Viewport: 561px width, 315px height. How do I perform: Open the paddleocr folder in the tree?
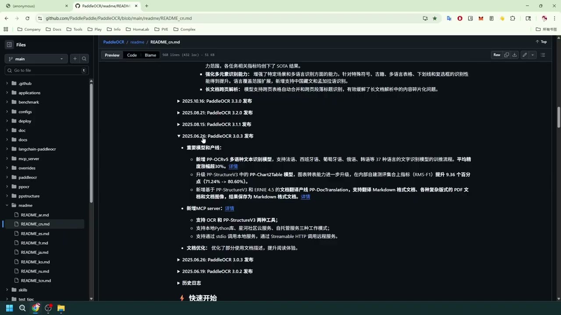pyautogui.click(x=28, y=178)
